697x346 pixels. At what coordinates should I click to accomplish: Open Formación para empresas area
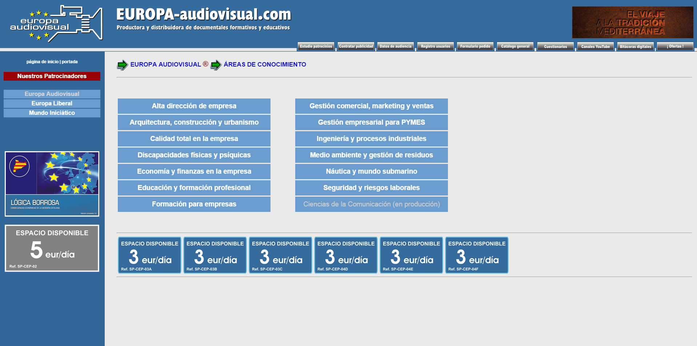pos(194,204)
